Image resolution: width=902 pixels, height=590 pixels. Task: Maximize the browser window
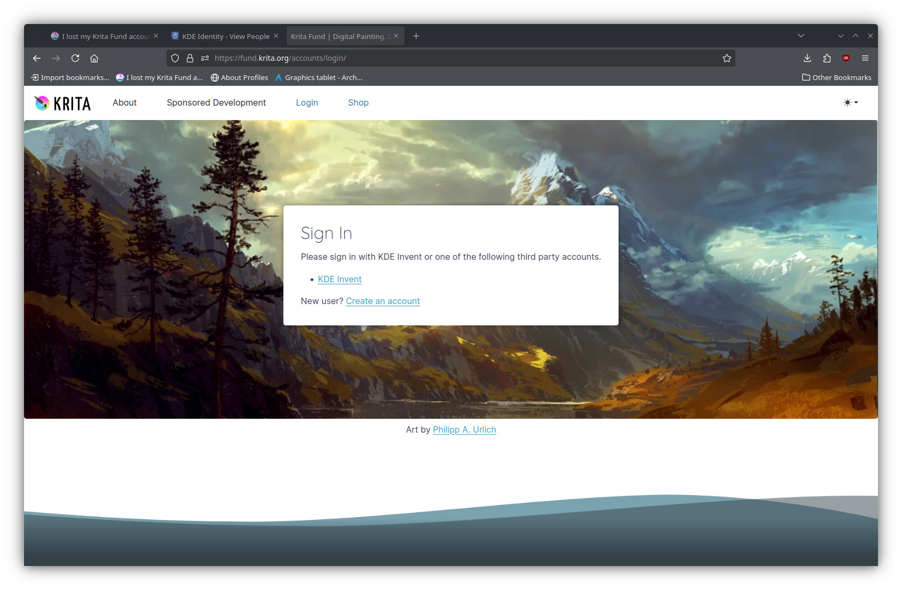[856, 36]
